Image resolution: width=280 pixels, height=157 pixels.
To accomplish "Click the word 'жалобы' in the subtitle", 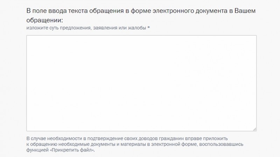I will click(x=137, y=28).
